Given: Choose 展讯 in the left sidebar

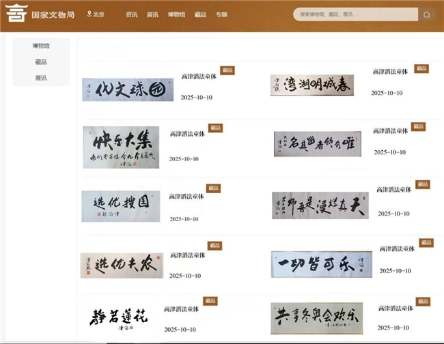Looking at the screenshot, I should [41, 78].
